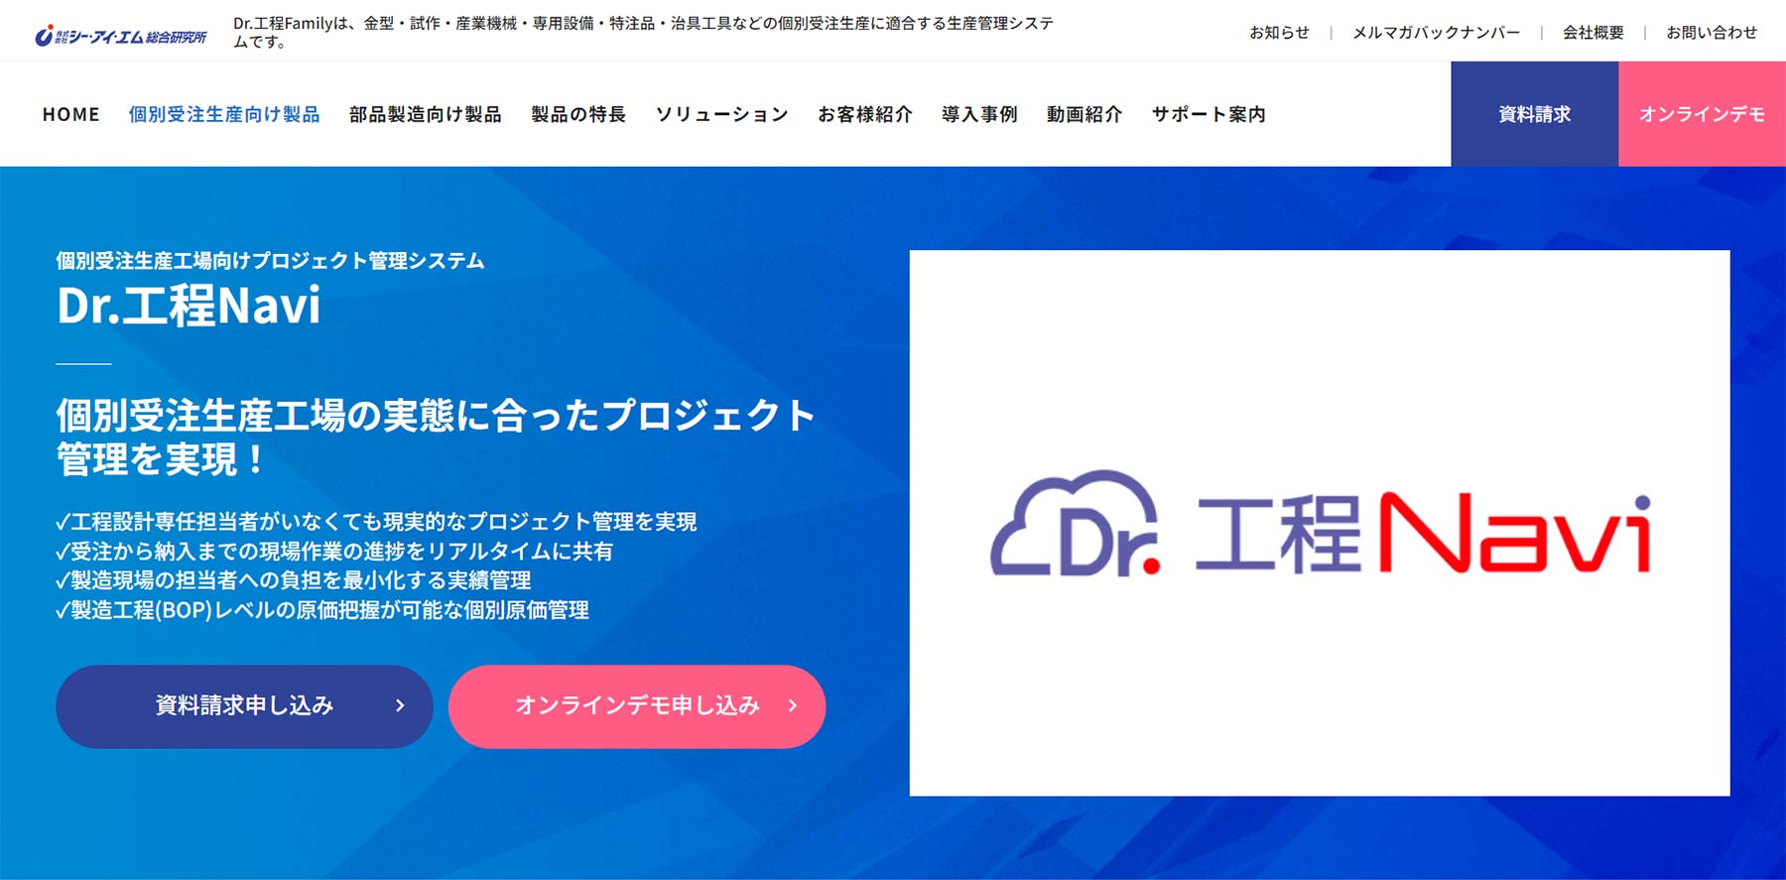Open the お知らせ link

coord(1279,33)
